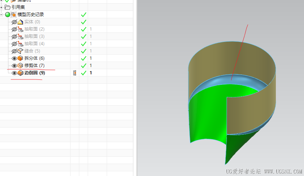This screenshot has height=176, width=304.
Task: Click the green checkmark in 抽取面 (2) row
Action: point(84,30)
